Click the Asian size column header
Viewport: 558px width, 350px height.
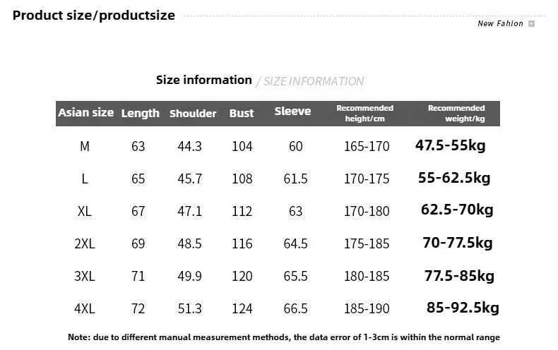point(85,113)
